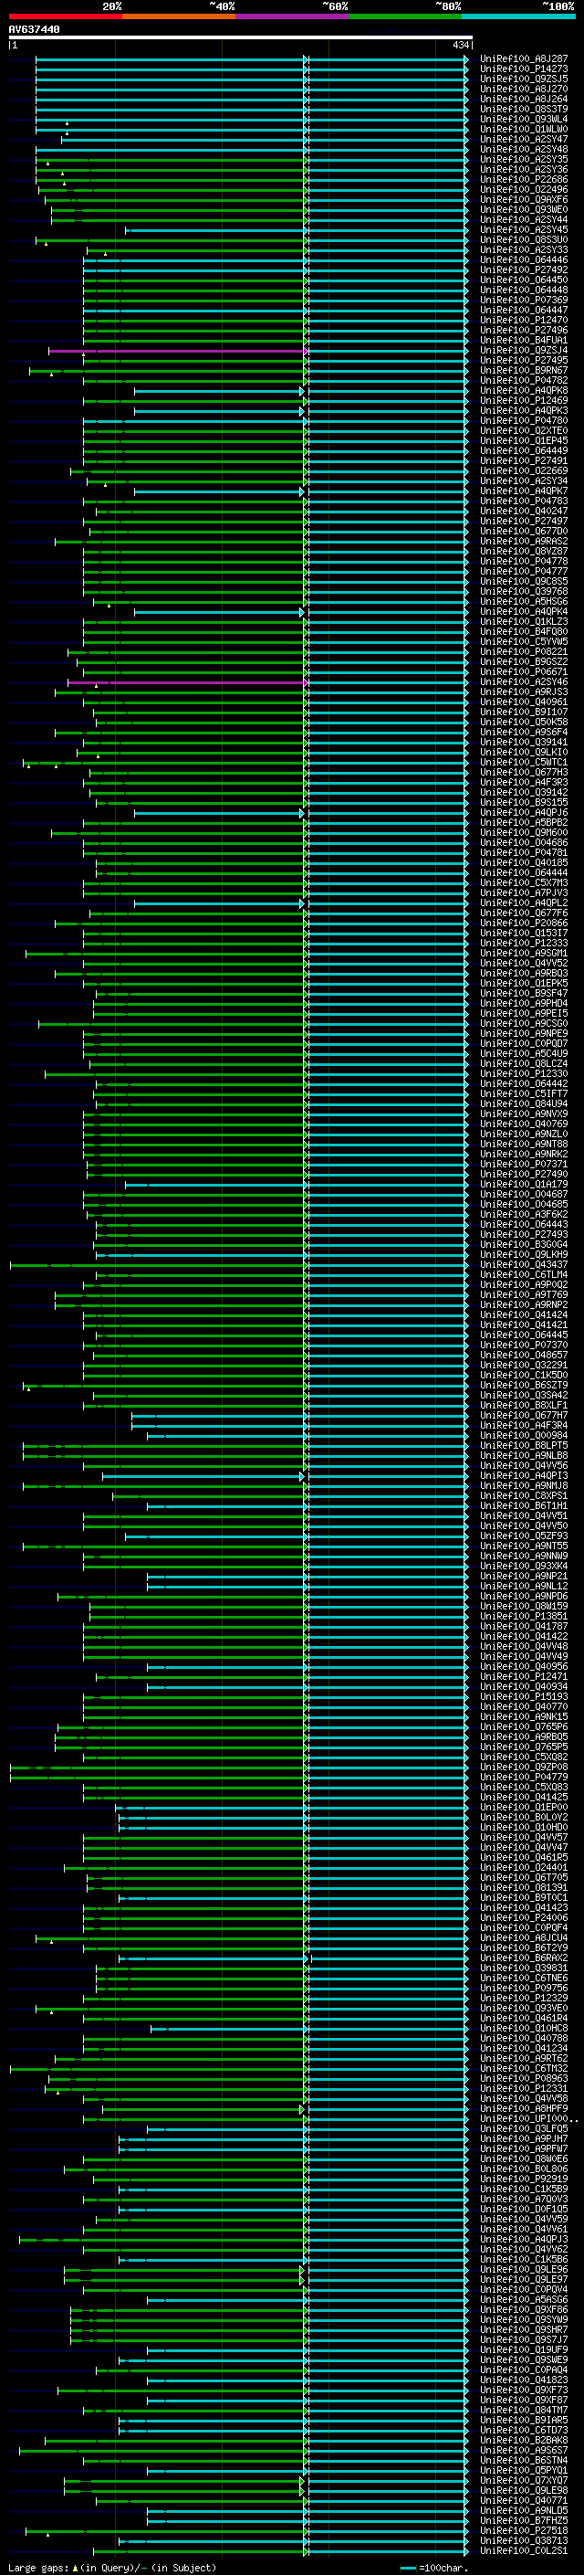Click the cyan alignment bar for A8J287
Image resolution: width=584 pixels, height=2575 pixels.
252,59
